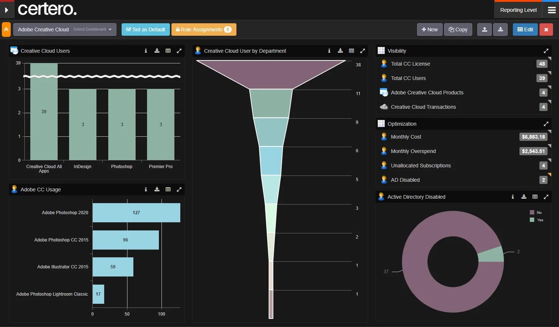Click the Photoshop bar in Creative Cloud Users

click(122, 125)
